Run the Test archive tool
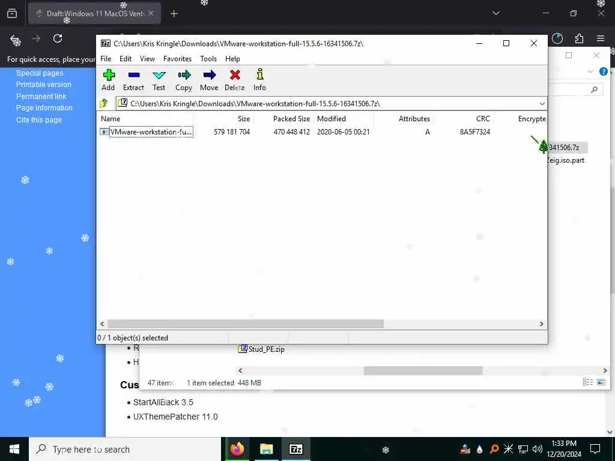The width and height of the screenshot is (615, 461). click(x=159, y=80)
